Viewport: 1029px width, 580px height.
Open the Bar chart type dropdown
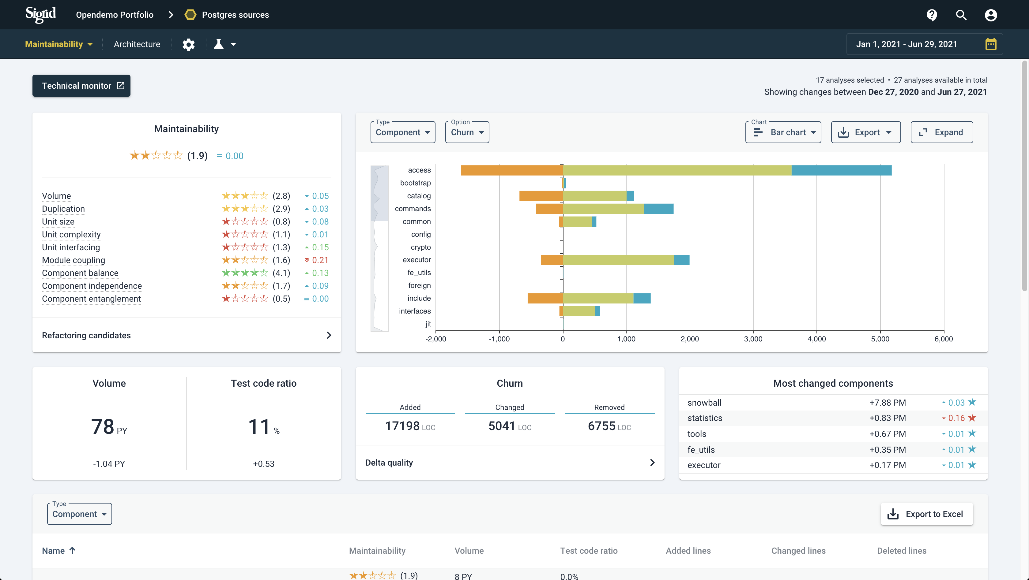coord(783,132)
